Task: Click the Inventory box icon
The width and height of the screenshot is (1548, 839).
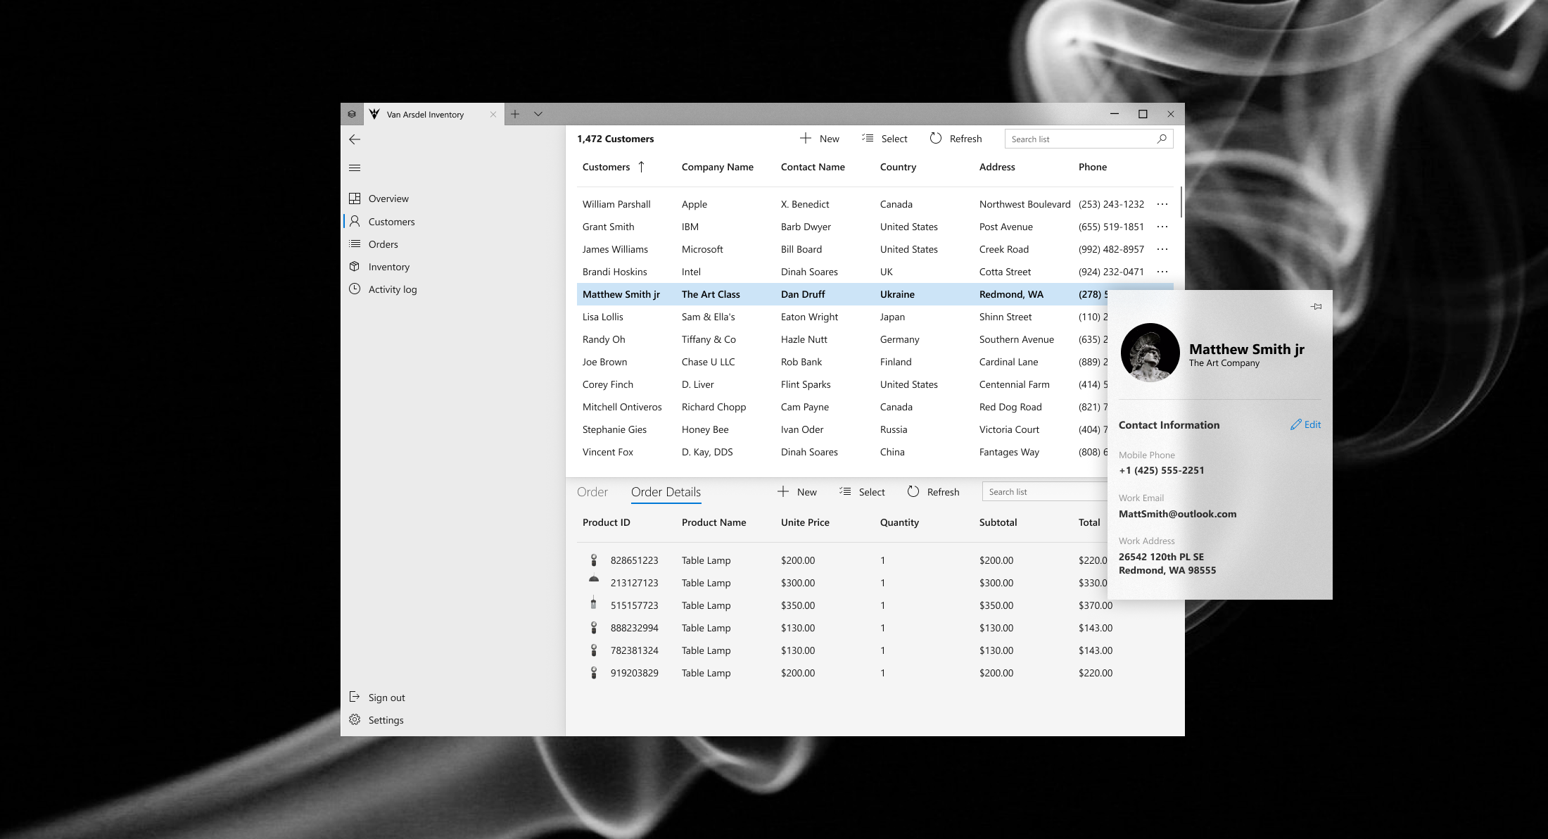Action: click(x=355, y=266)
